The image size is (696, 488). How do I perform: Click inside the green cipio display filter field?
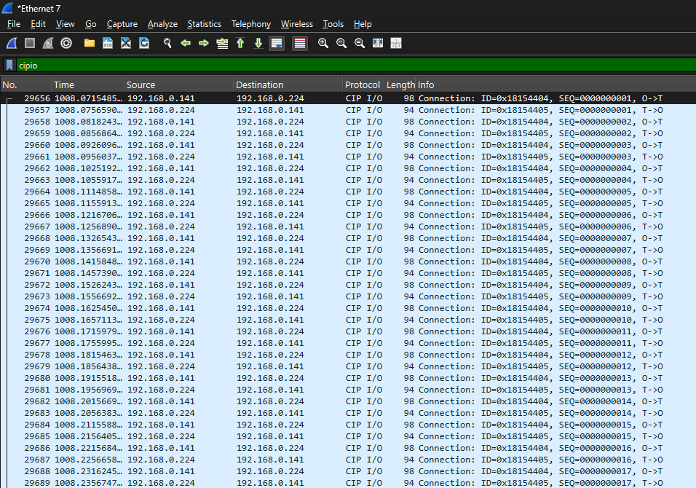pos(349,65)
